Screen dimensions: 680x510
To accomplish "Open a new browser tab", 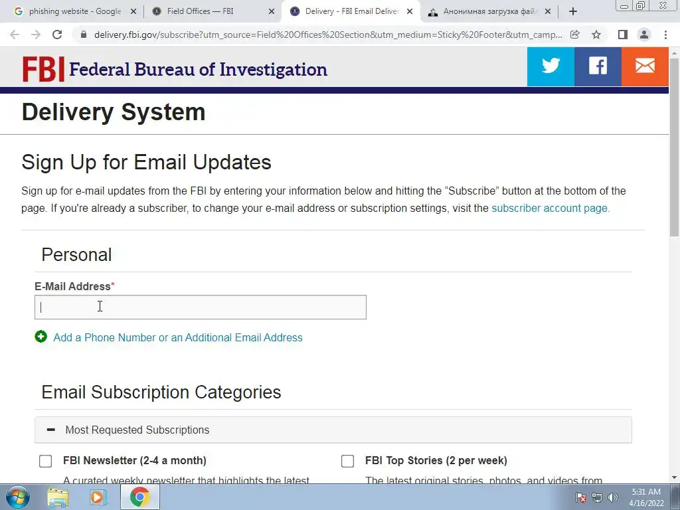I will [573, 12].
